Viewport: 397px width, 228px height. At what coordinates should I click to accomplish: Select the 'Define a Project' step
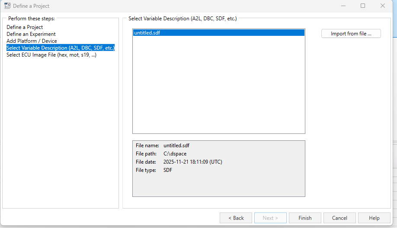[25, 27]
